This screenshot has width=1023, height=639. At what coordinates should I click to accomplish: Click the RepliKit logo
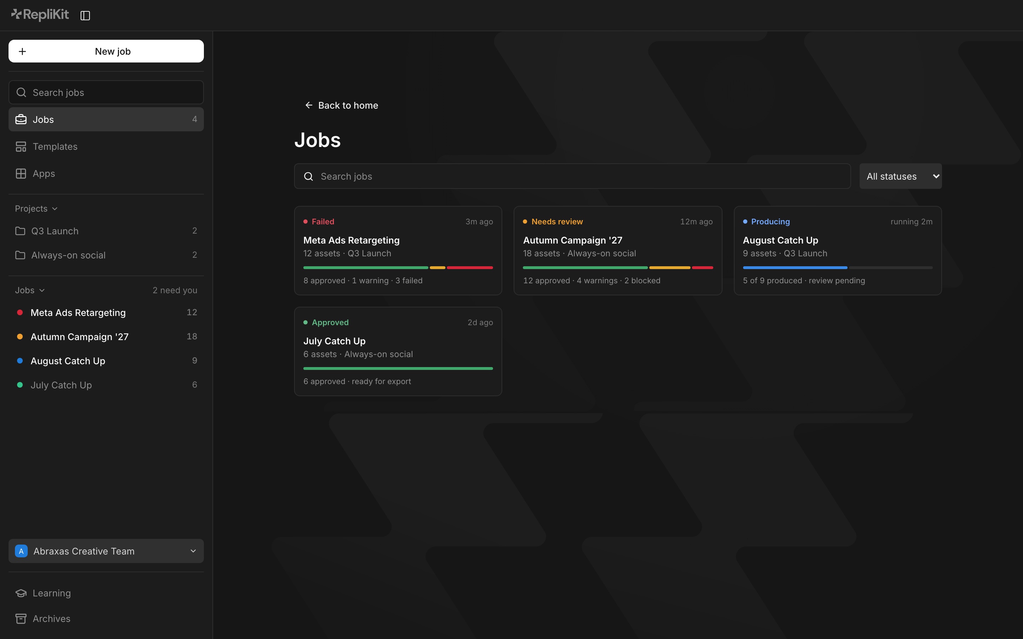[x=40, y=15]
